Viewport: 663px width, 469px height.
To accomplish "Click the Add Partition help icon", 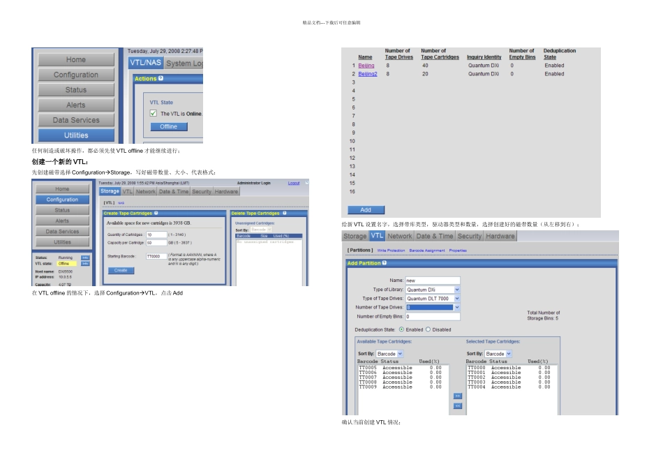I will tap(384, 263).
